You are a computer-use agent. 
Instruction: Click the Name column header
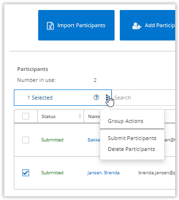[94, 117]
